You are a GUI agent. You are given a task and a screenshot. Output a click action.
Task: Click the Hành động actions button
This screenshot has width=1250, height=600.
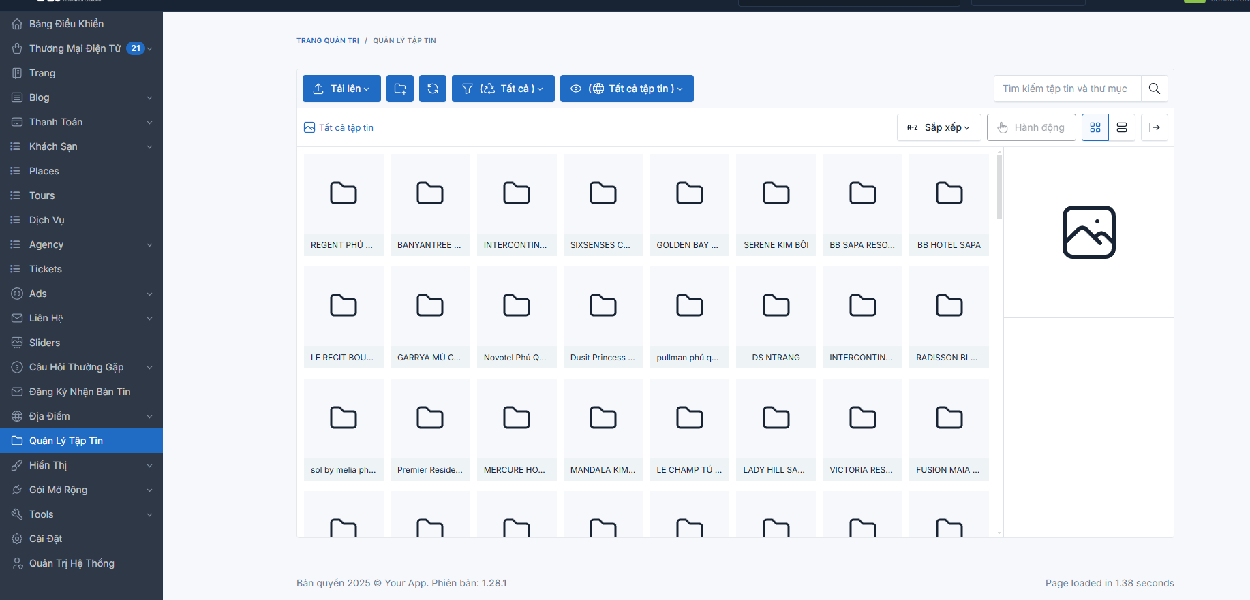1031,127
